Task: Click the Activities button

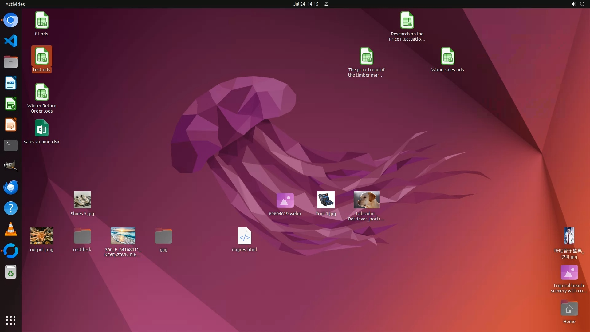Action: (x=15, y=4)
